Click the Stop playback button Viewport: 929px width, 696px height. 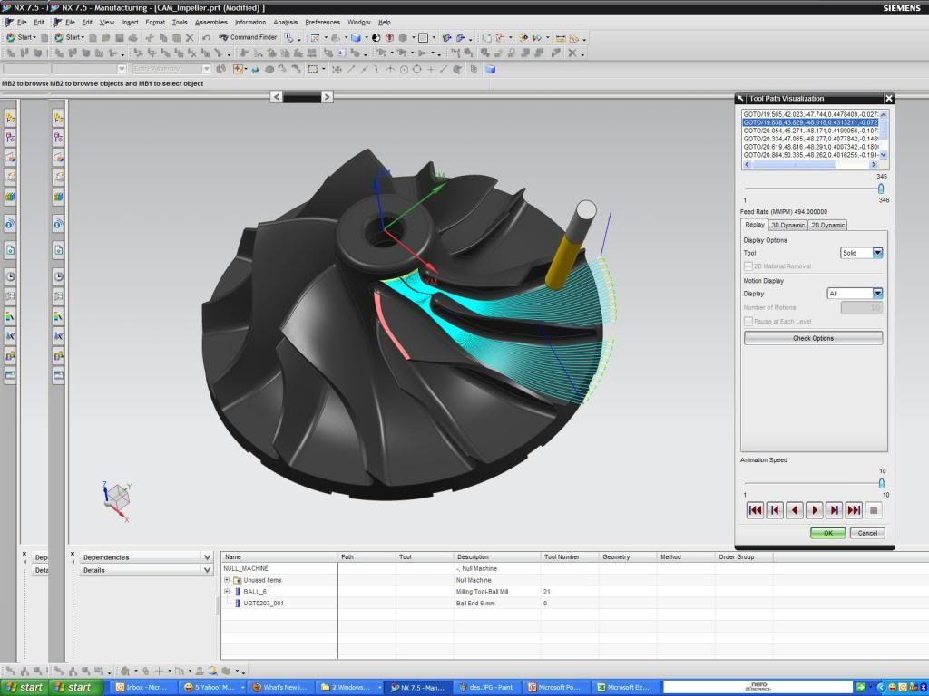874,510
